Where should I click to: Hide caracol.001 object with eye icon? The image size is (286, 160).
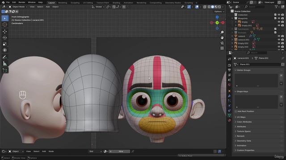click(279, 40)
